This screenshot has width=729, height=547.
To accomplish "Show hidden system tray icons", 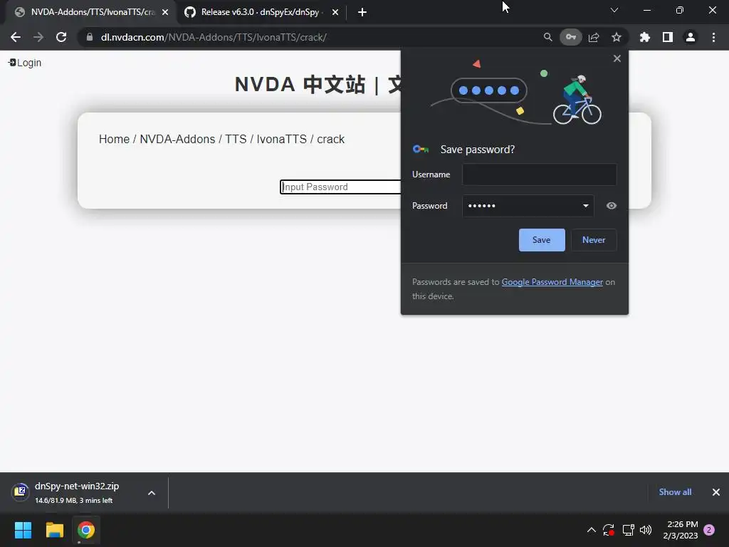I will (x=592, y=530).
